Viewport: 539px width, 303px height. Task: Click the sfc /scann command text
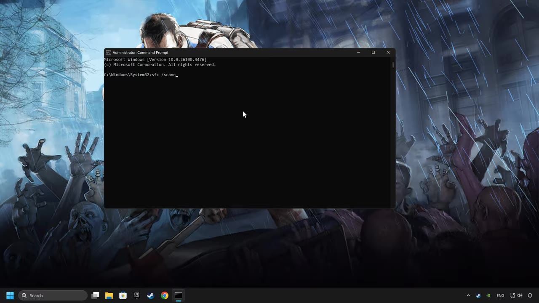click(x=163, y=75)
